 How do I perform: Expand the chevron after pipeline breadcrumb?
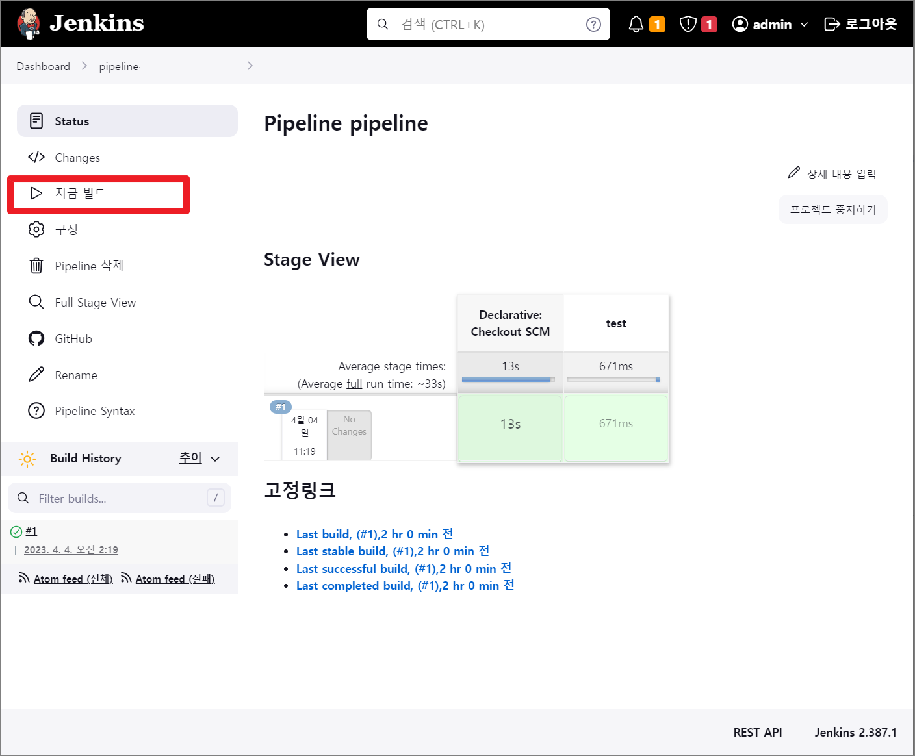(x=250, y=66)
